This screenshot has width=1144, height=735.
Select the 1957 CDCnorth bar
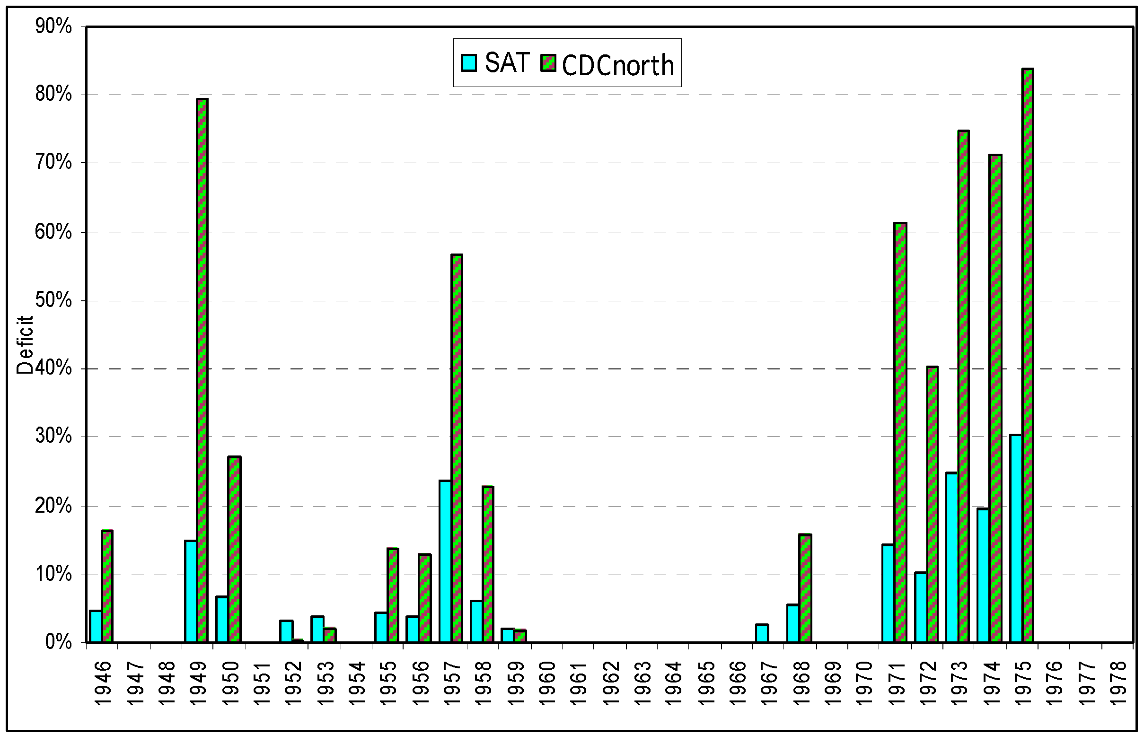(x=457, y=449)
